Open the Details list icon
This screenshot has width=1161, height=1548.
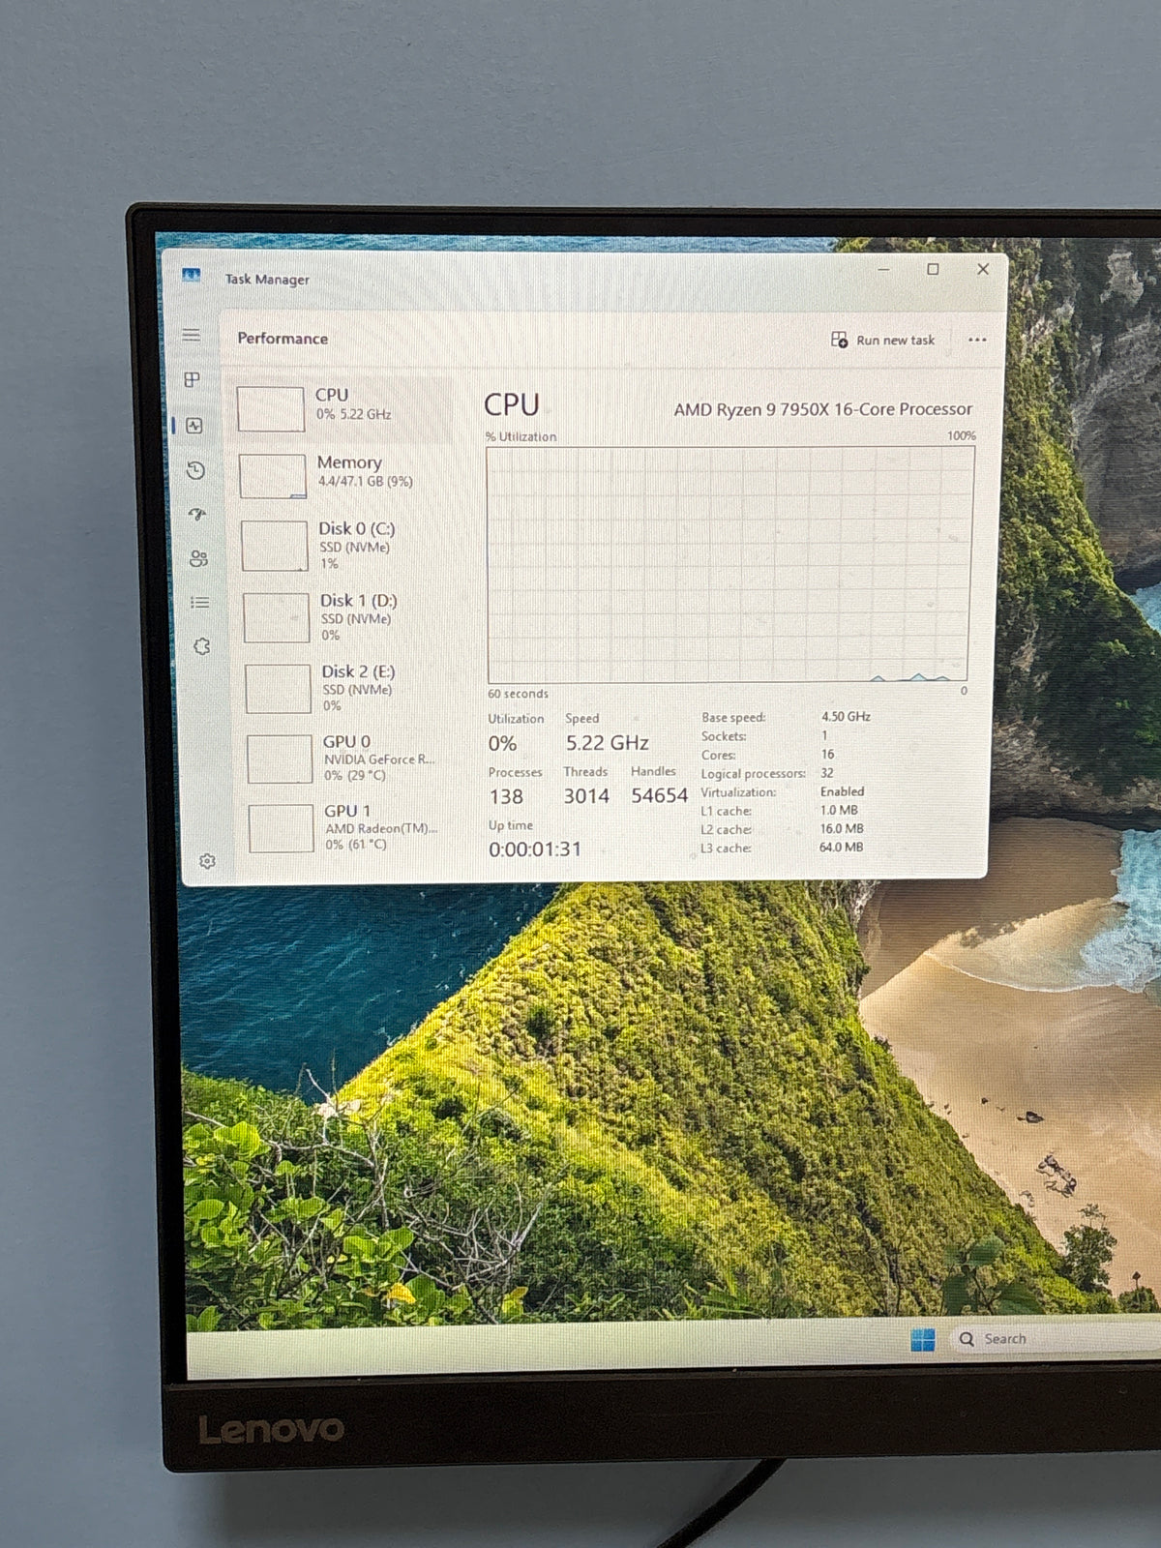[200, 602]
